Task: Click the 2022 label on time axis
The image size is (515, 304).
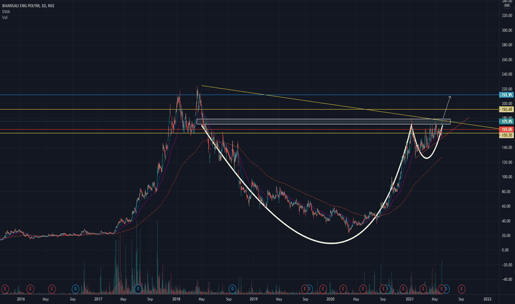Action: coord(487,299)
